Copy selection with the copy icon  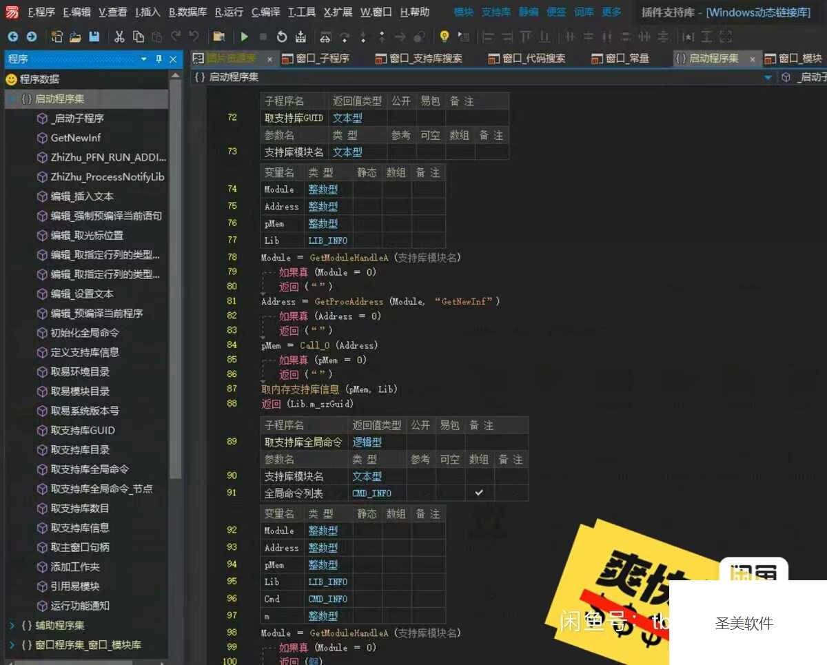click(x=138, y=37)
